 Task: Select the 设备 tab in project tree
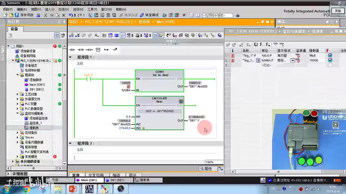(x=14, y=29)
